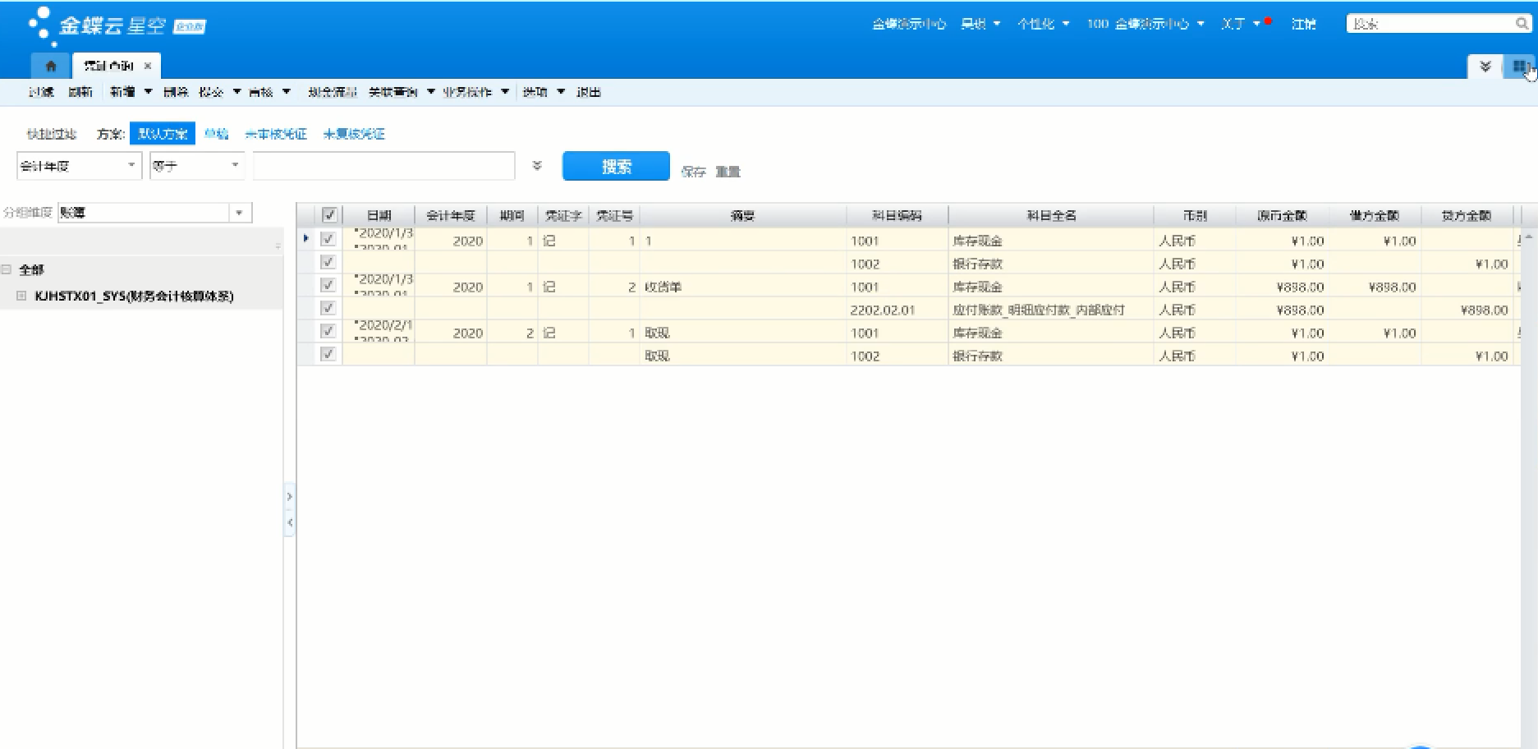Click the magnifier icon in top search box
The height and width of the screenshot is (749, 1538).
click(1521, 24)
